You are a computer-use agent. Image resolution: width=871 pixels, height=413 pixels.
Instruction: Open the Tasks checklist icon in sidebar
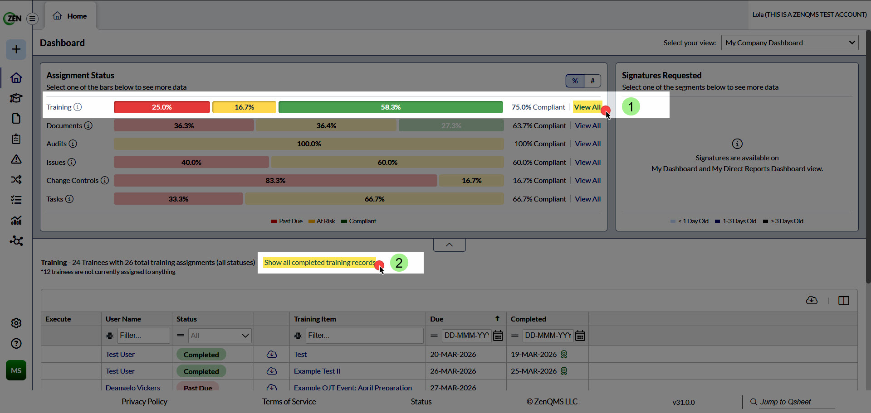[x=16, y=200]
